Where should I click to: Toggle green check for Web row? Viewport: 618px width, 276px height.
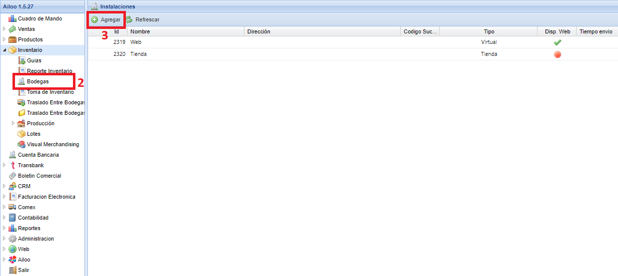(558, 42)
